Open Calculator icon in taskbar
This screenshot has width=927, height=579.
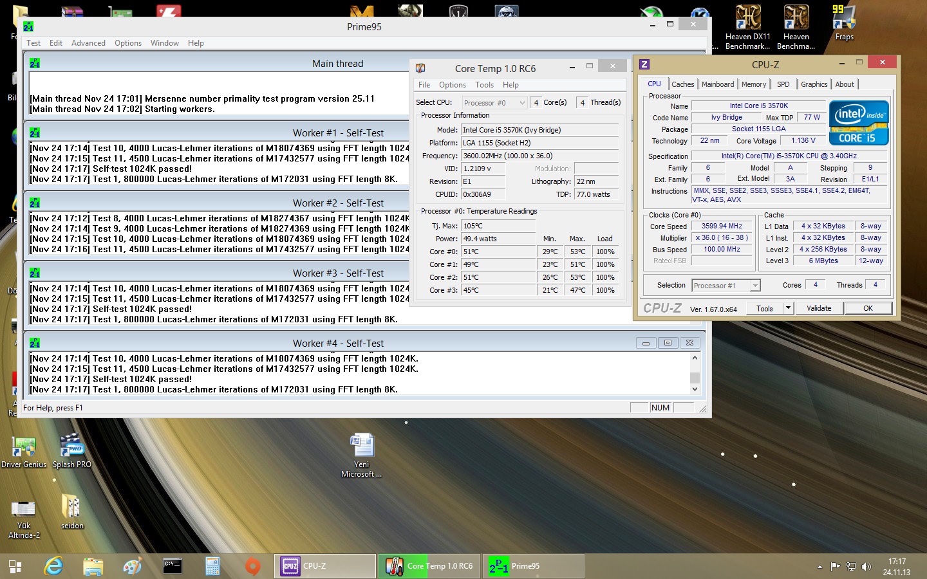[x=212, y=566]
